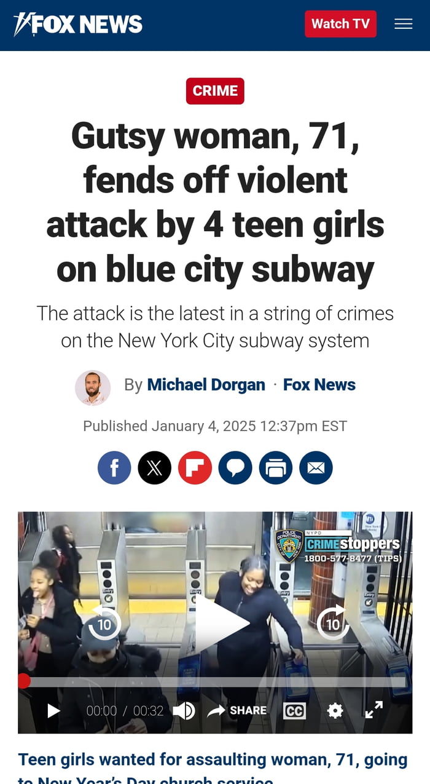The height and width of the screenshot is (784, 430).
Task: Share article on Facebook
Action: (x=114, y=468)
